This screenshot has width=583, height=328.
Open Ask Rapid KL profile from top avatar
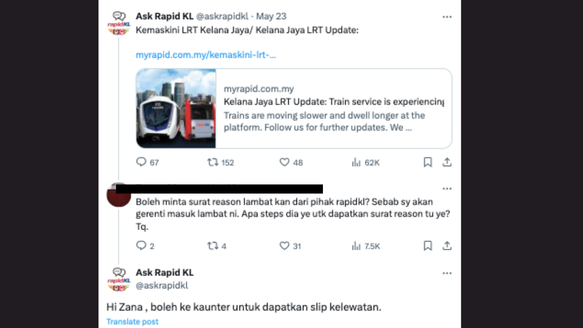(x=119, y=23)
